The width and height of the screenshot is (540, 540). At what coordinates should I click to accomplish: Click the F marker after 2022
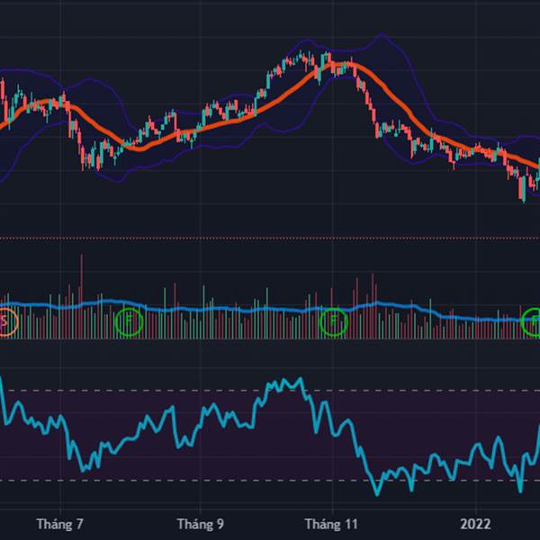[532, 321]
